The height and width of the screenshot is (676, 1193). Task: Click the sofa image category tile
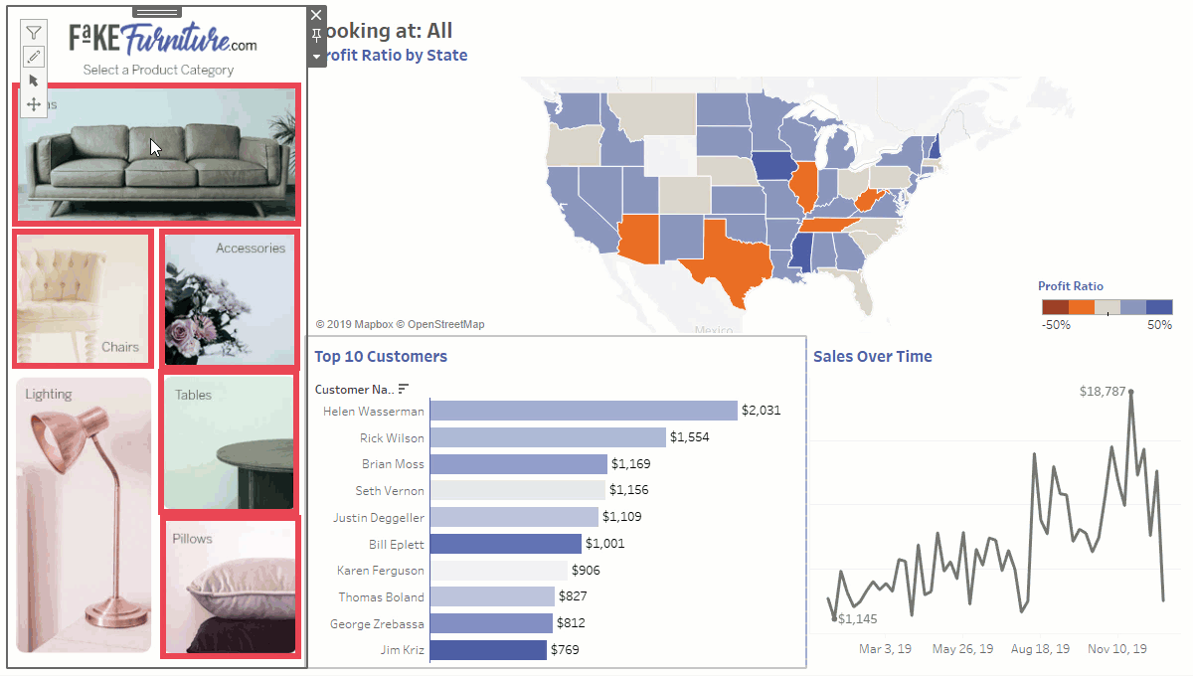point(156,155)
